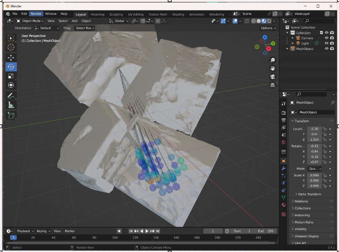
Task: Open the World properties tab
Action: [284, 142]
